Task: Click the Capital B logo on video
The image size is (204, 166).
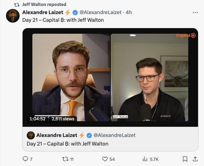Action: 186,35
